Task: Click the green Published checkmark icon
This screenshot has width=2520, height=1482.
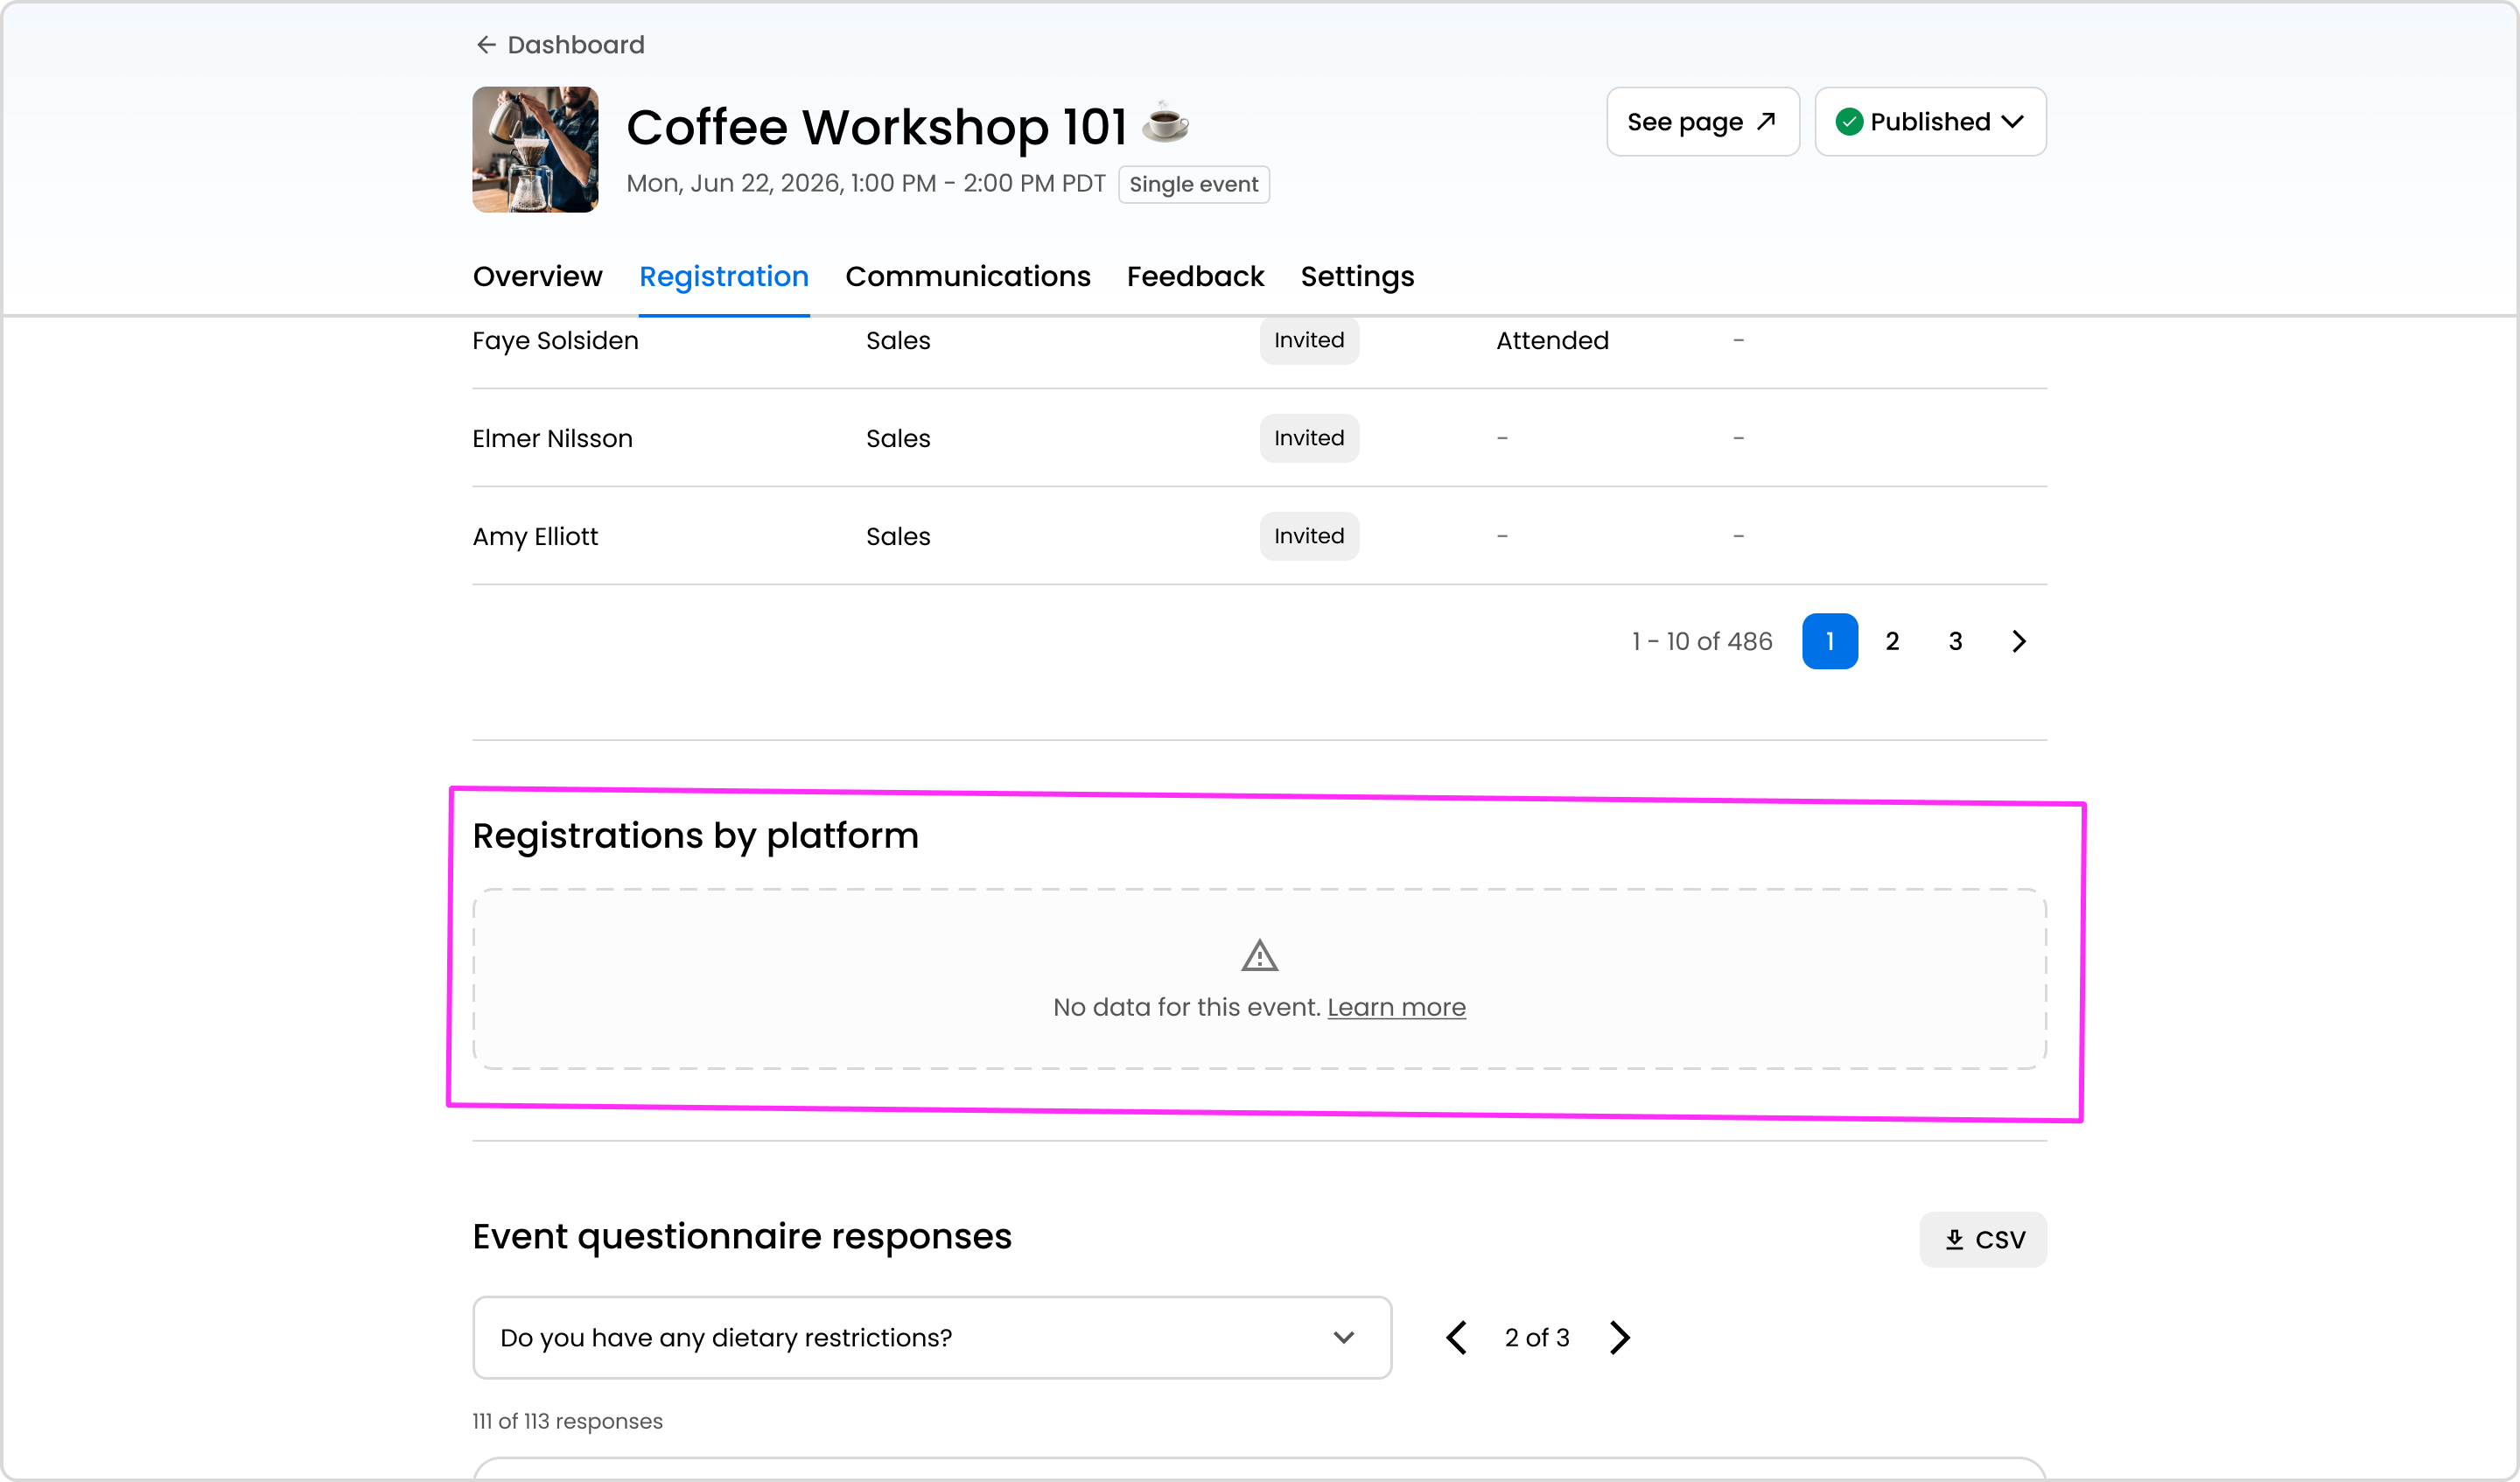Action: point(1849,122)
